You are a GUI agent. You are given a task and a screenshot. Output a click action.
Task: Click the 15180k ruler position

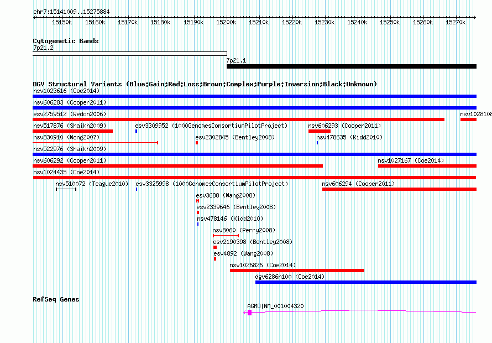160,22
